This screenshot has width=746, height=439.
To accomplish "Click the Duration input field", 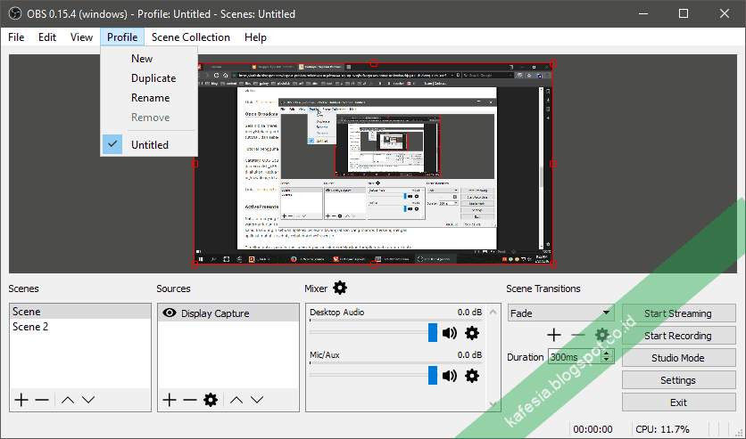I will coord(576,357).
